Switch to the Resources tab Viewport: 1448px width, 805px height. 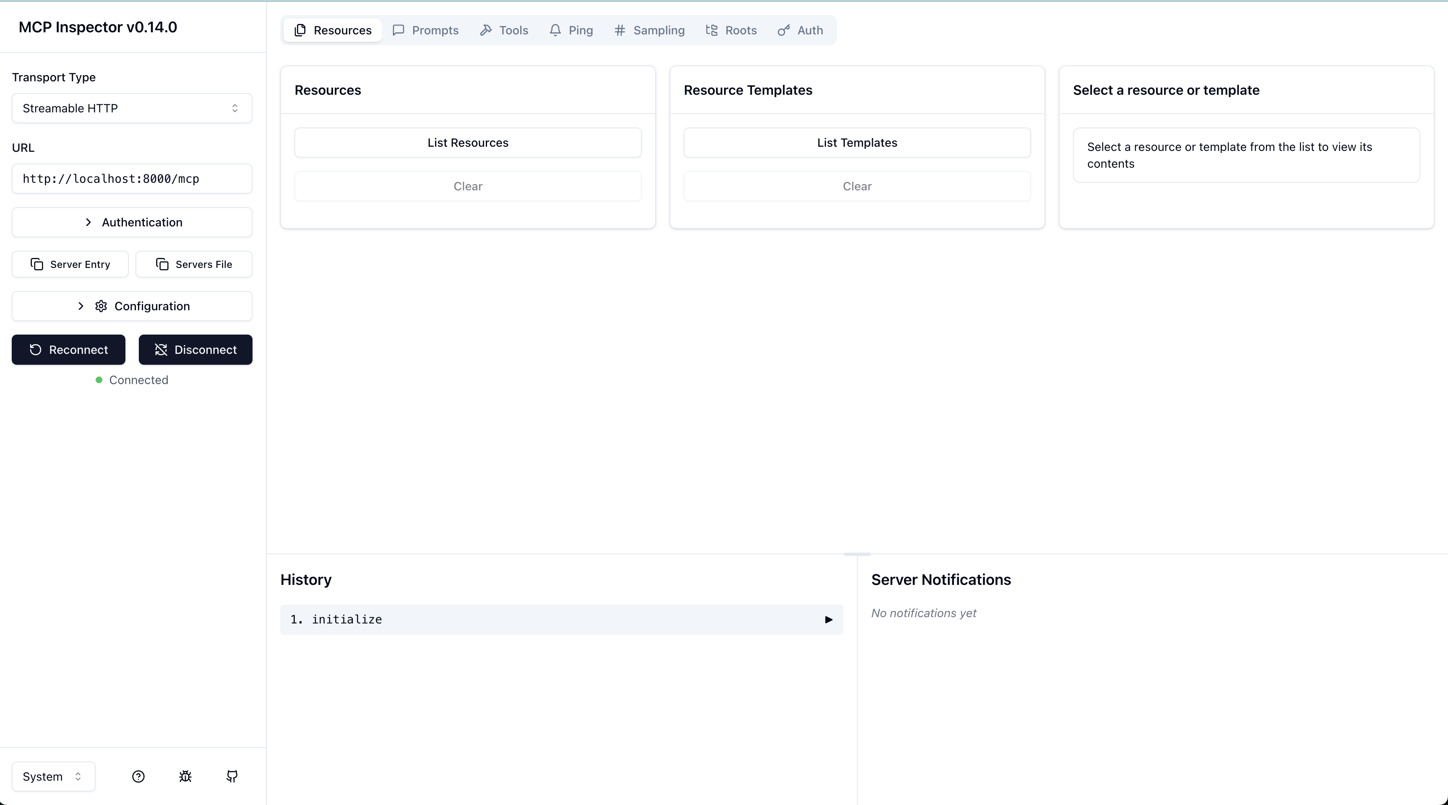tap(333, 30)
